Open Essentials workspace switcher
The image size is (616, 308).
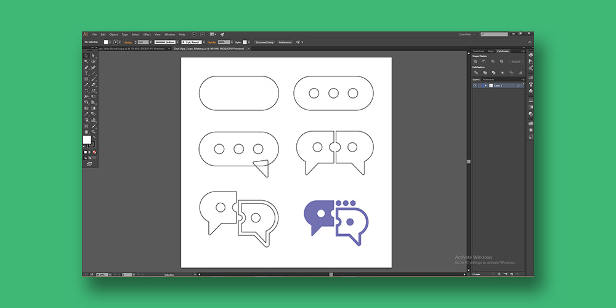click(x=467, y=34)
